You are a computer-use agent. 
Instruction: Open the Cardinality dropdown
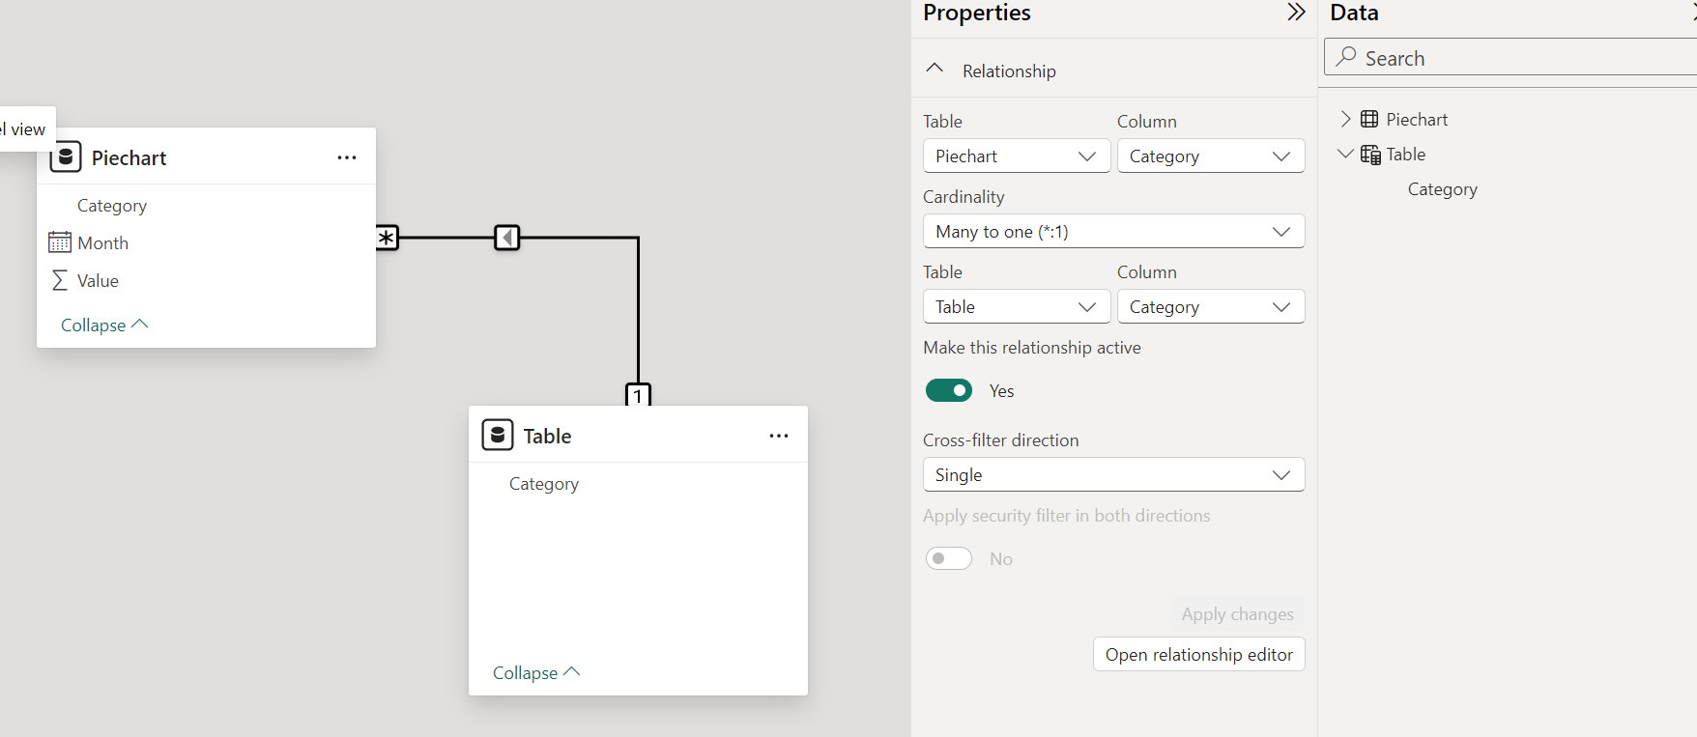click(x=1114, y=231)
